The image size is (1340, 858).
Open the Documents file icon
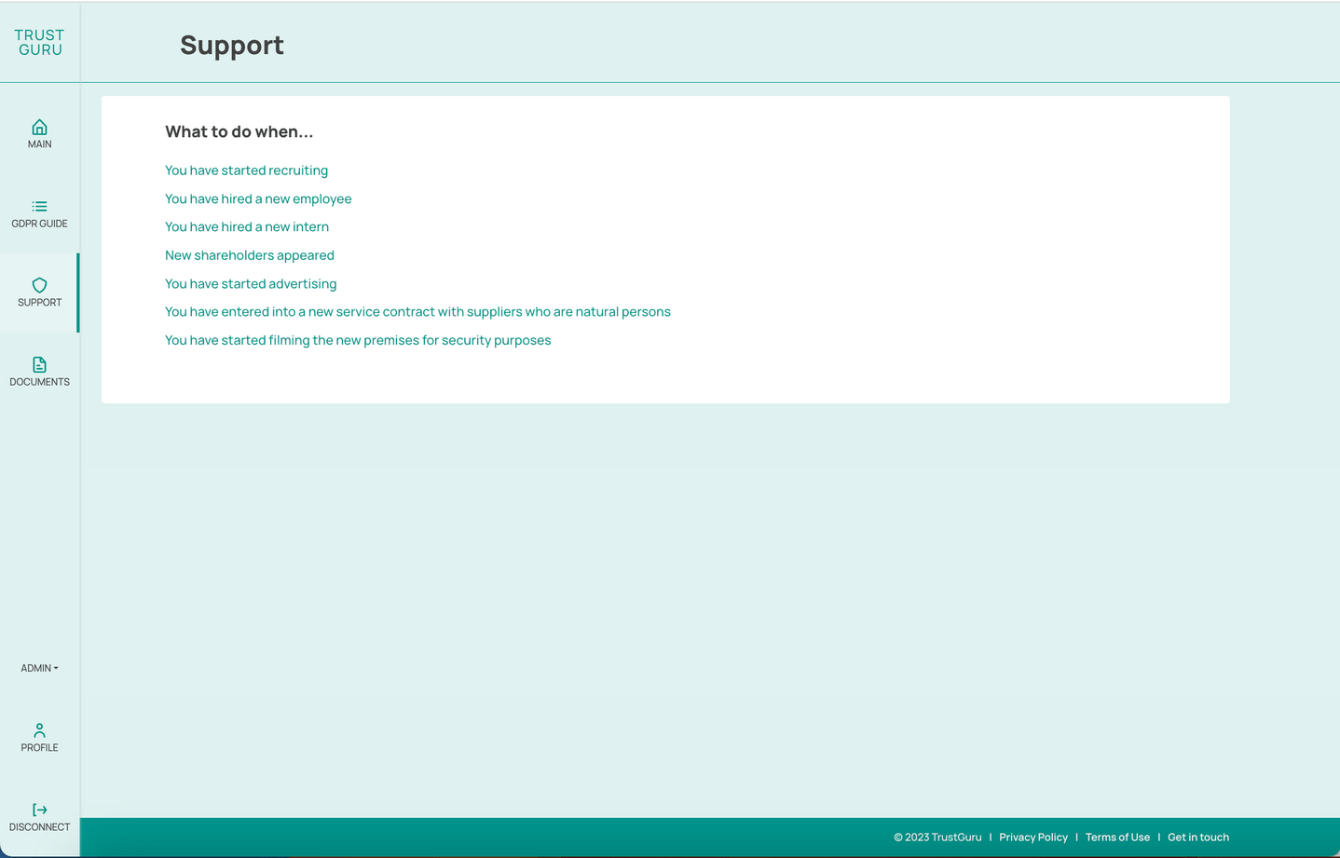click(39, 364)
